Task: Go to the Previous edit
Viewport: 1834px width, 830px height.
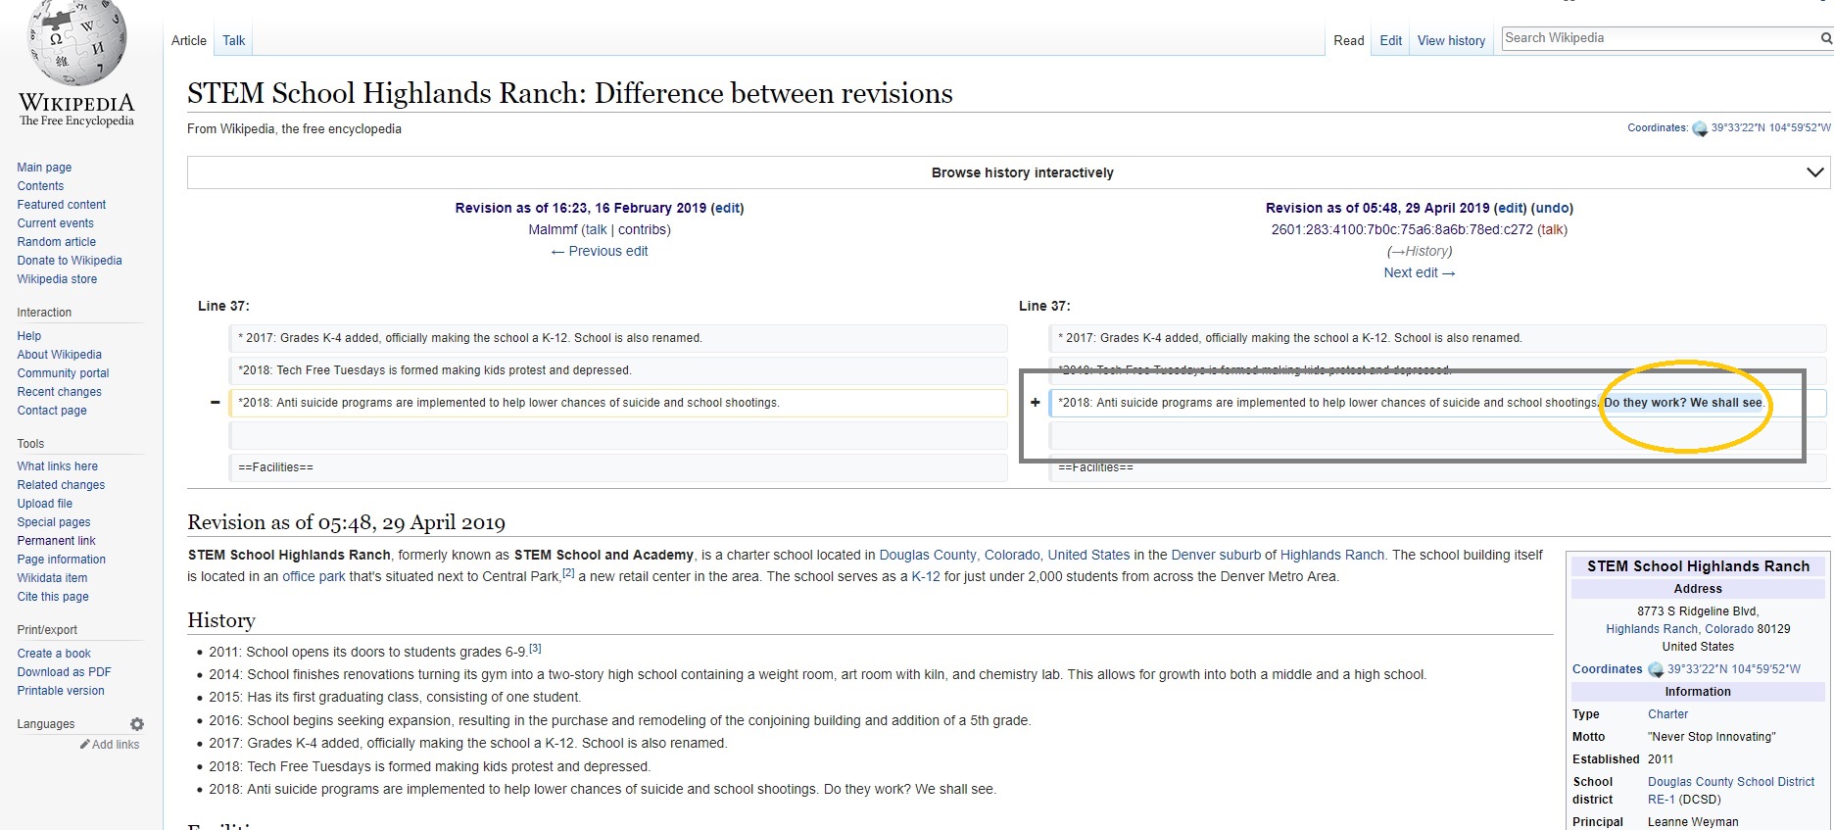Action: pos(600,251)
